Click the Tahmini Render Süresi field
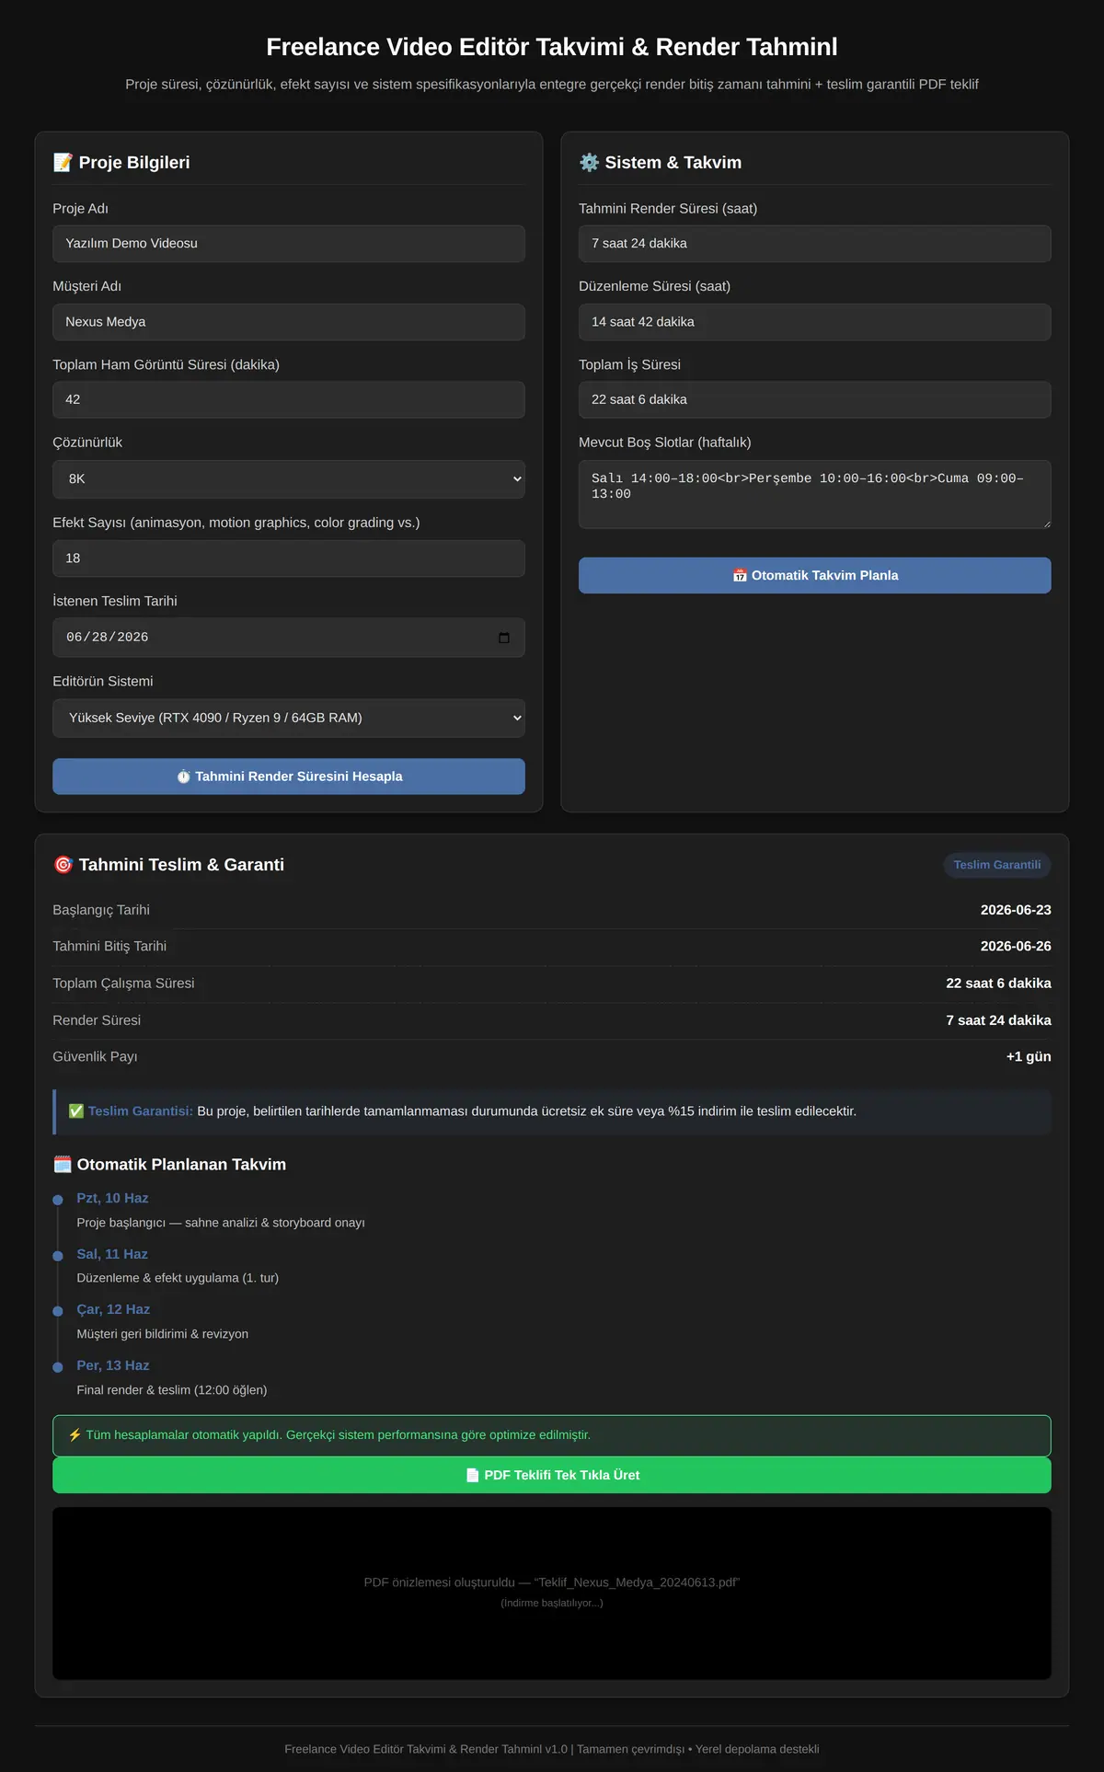Image resolution: width=1104 pixels, height=1772 pixels. click(x=815, y=244)
